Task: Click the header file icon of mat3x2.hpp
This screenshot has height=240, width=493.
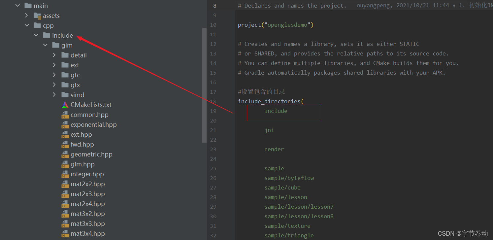Action: (x=65, y=214)
